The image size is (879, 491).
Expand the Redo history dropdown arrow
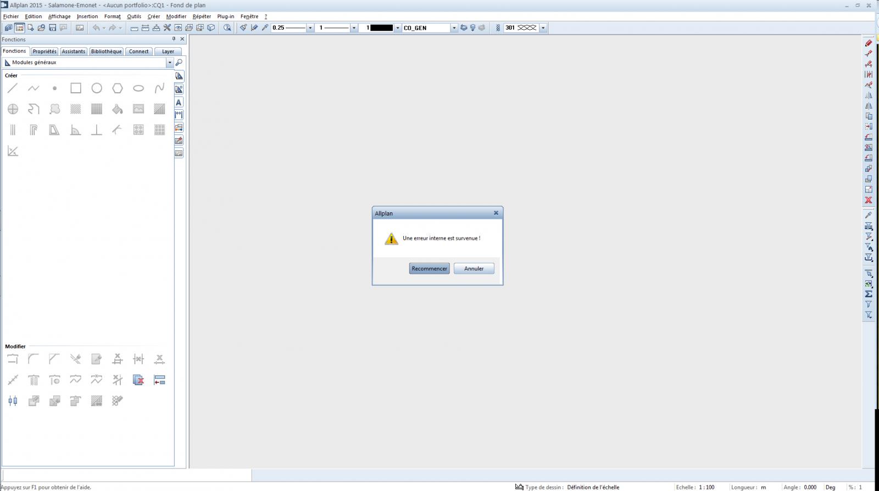coord(120,27)
